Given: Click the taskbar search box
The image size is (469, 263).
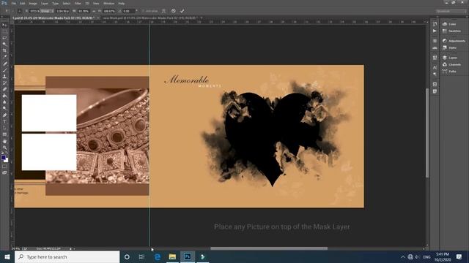Looking at the screenshot, I should [x=67, y=256].
